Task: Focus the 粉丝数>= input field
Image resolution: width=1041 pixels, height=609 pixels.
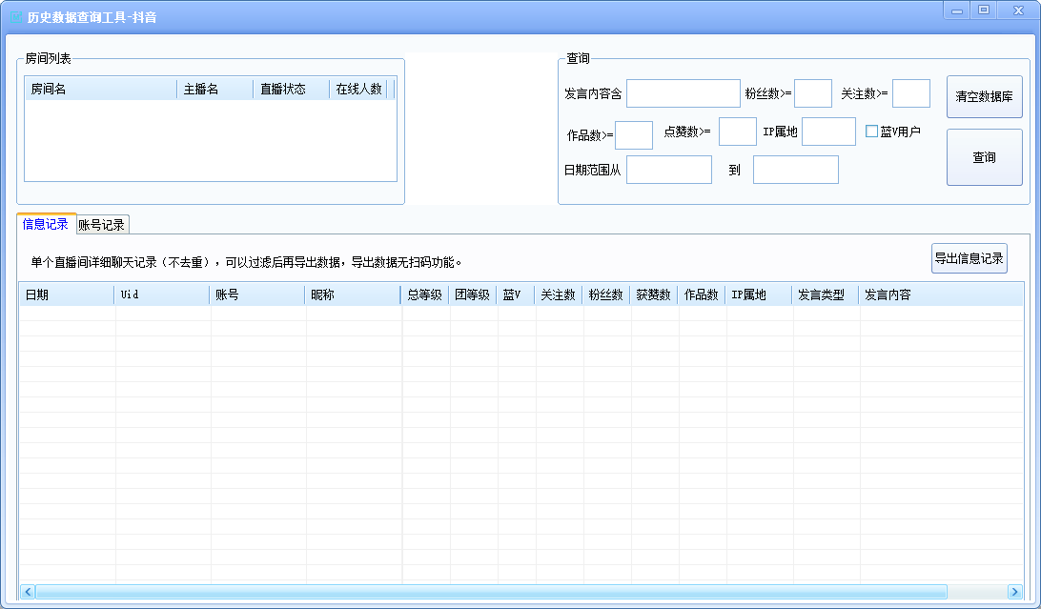Action: pos(812,93)
